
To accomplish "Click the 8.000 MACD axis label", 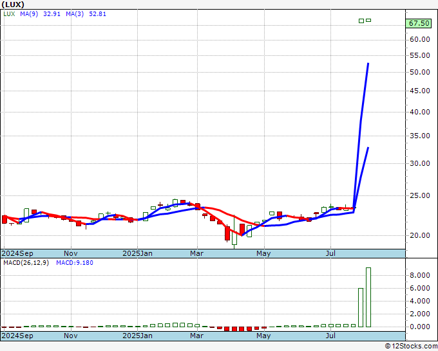I will pos(420,275).
